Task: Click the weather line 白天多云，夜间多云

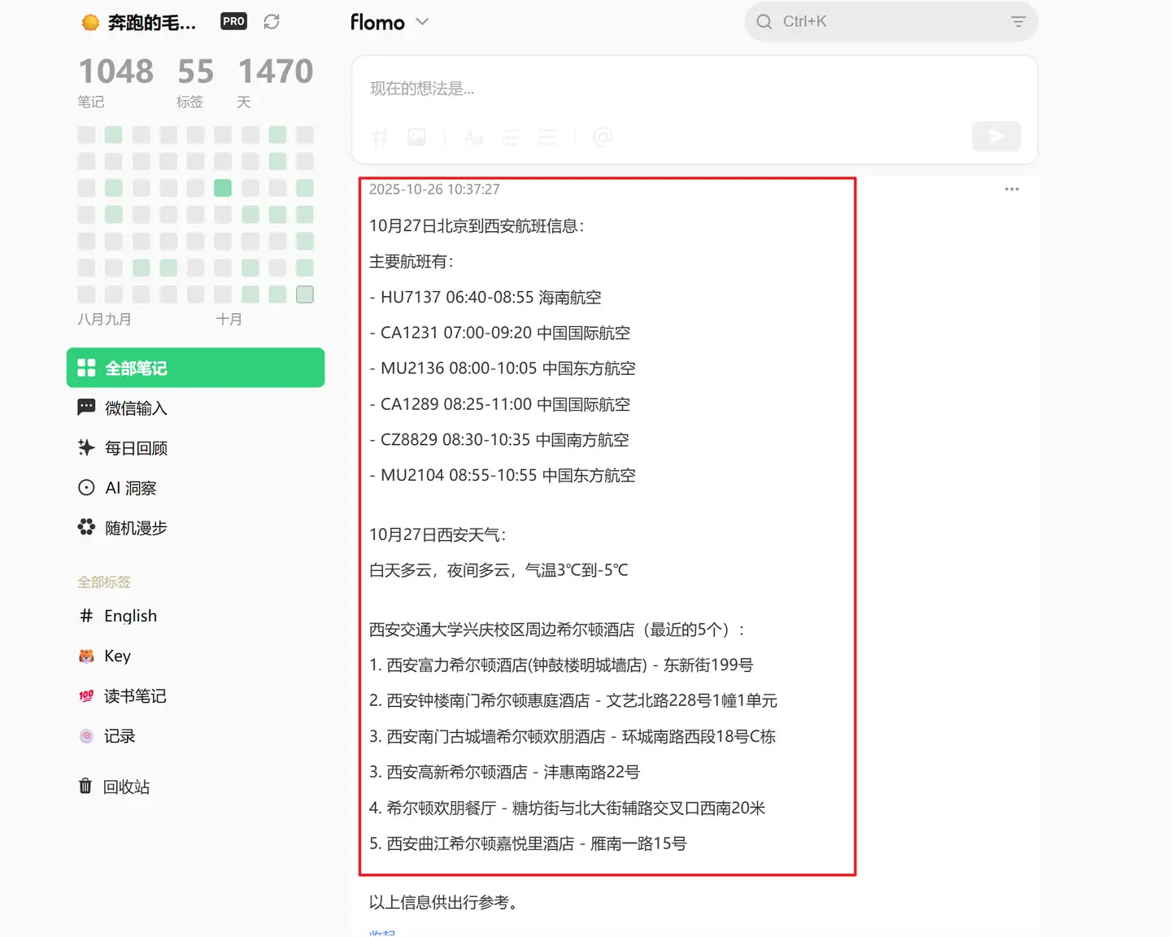Action: pyautogui.click(x=498, y=570)
